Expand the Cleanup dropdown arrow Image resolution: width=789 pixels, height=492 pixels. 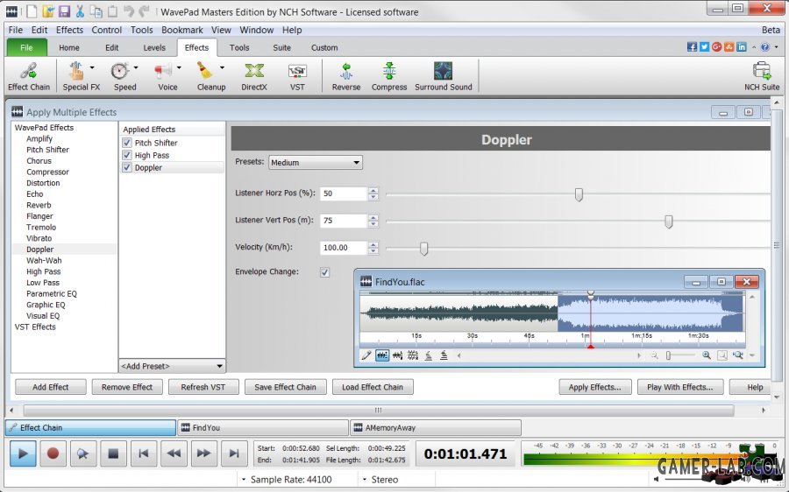pyautogui.click(x=222, y=67)
